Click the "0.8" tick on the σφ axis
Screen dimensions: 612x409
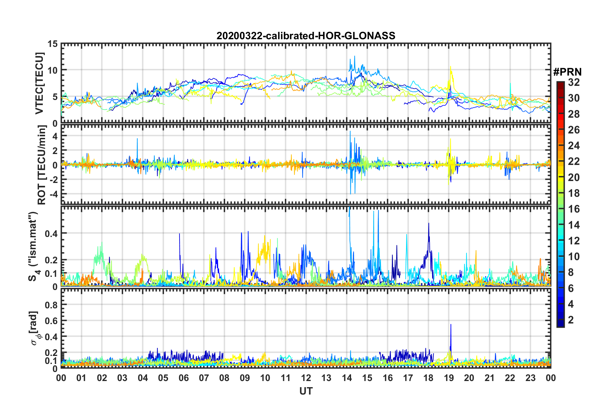(x=51, y=304)
